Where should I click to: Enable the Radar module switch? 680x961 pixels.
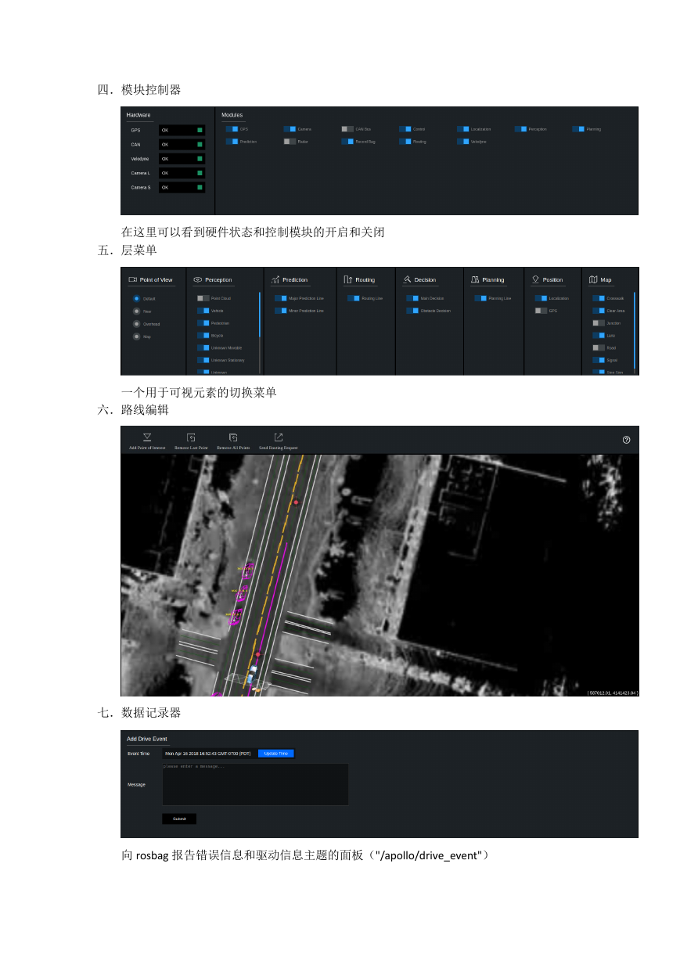click(290, 142)
